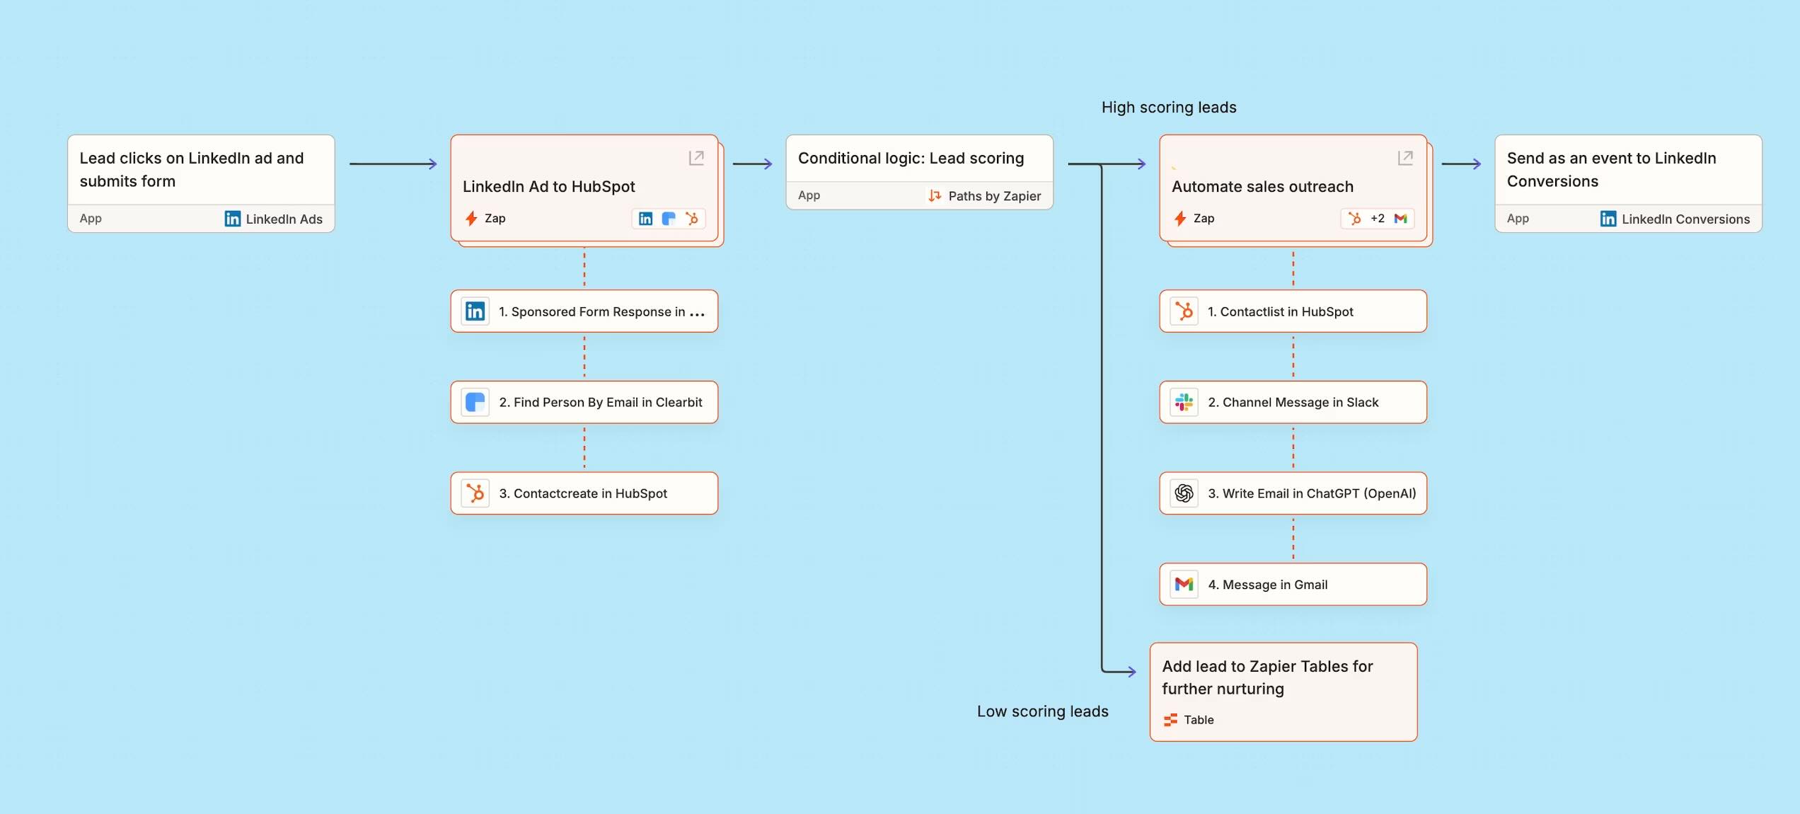The image size is (1800, 814).
Task: Open step 2 Channel Message in Slack
Action: click(1293, 402)
